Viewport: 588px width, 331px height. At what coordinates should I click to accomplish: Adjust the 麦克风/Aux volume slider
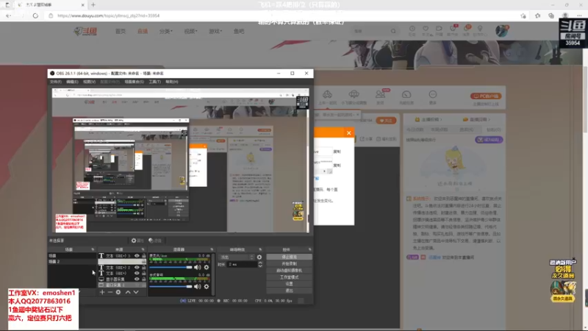(x=171, y=267)
